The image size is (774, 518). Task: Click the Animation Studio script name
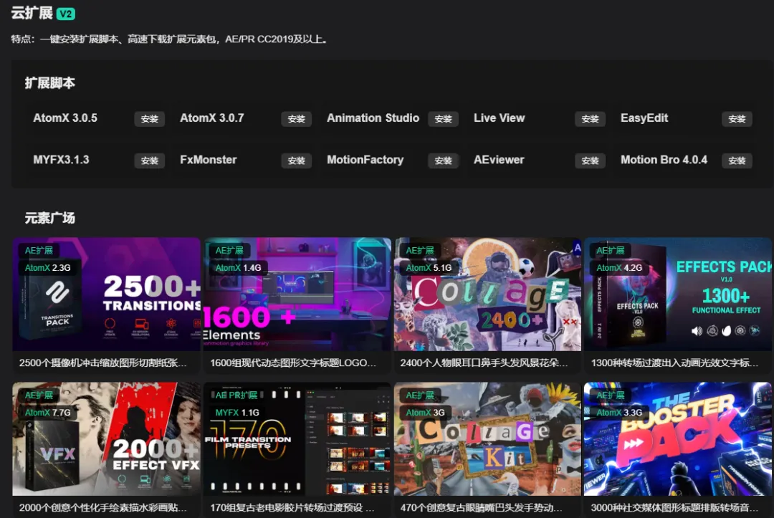[373, 118]
